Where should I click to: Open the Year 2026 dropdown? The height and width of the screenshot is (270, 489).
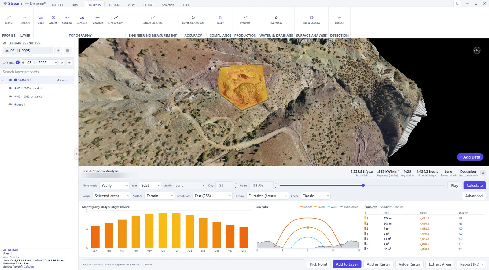click(150, 186)
